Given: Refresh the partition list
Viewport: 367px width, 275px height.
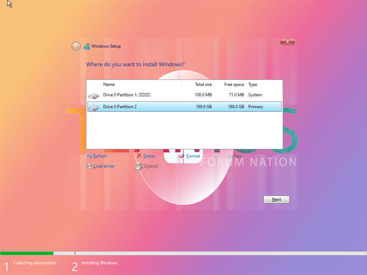Looking at the screenshot, I should coord(100,156).
